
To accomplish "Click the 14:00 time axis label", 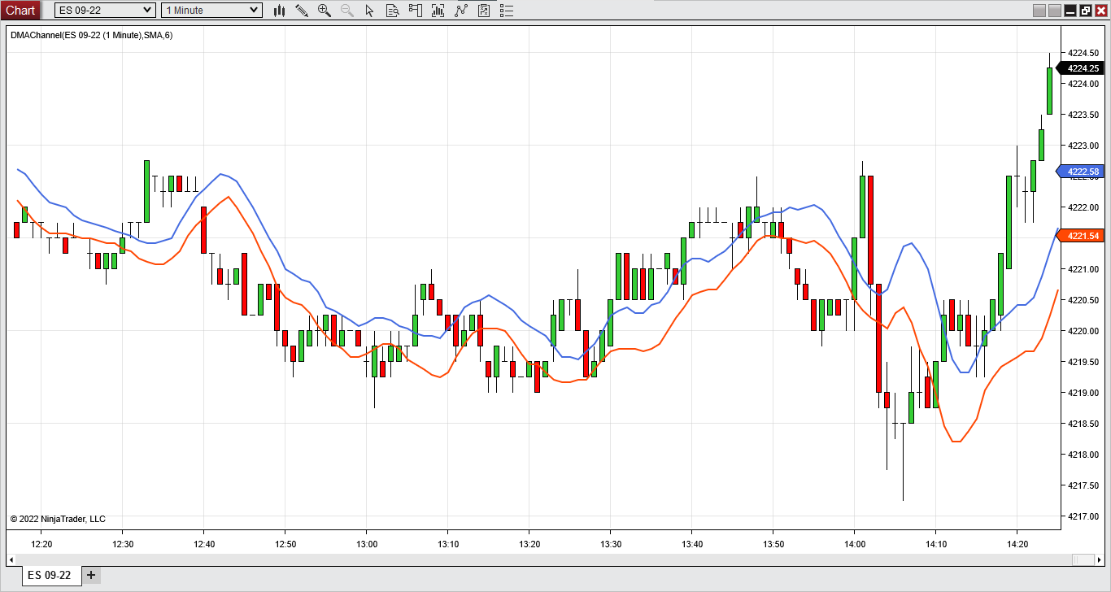I will tap(855, 544).
